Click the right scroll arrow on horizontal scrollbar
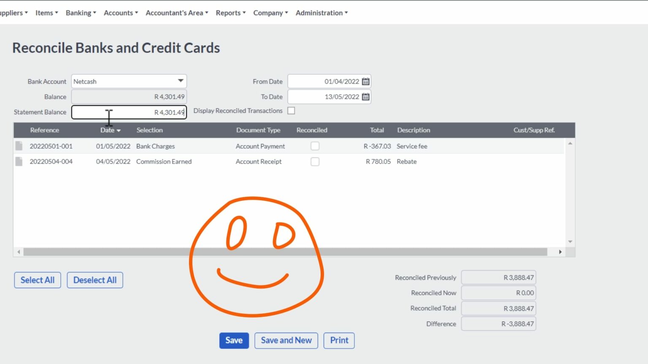This screenshot has width=648, height=364. [560, 252]
